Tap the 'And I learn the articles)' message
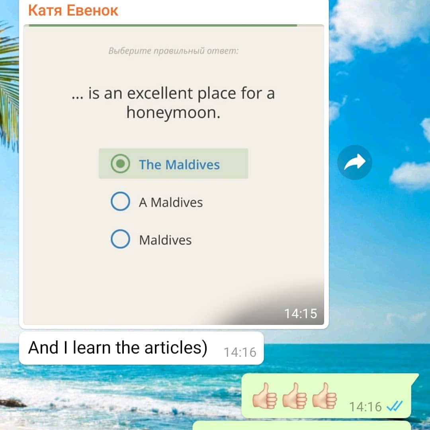The height and width of the screenshot is (430, 430). [x=141, y=348]
